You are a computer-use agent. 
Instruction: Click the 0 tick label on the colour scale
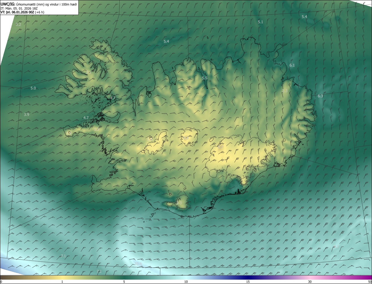click(1, 282)
